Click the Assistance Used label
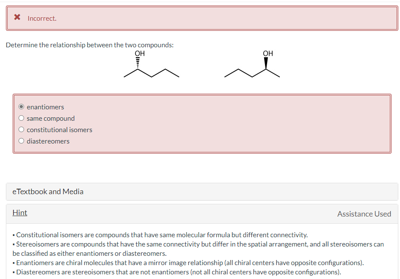The height and width of the screenshot is (279, 400). pos(364,214)
